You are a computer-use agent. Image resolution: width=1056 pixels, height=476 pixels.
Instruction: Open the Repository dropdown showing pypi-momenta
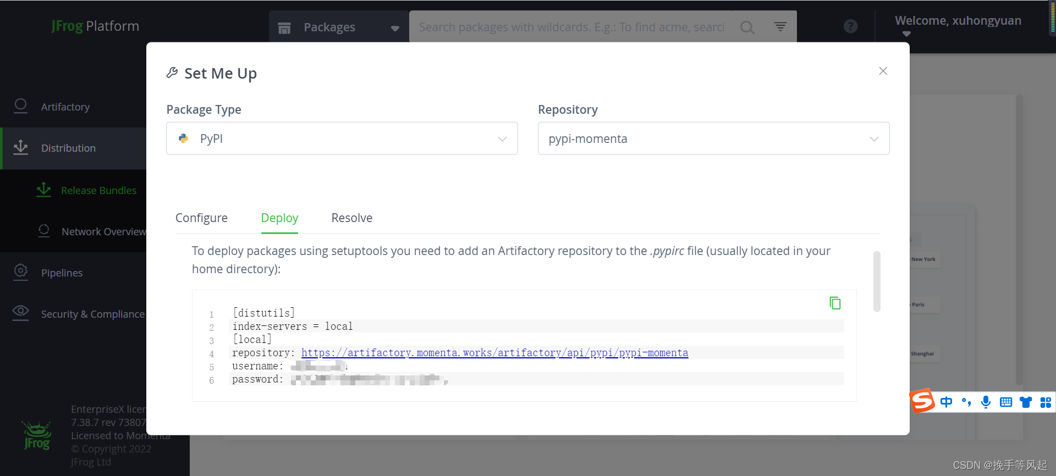(713, 139)
